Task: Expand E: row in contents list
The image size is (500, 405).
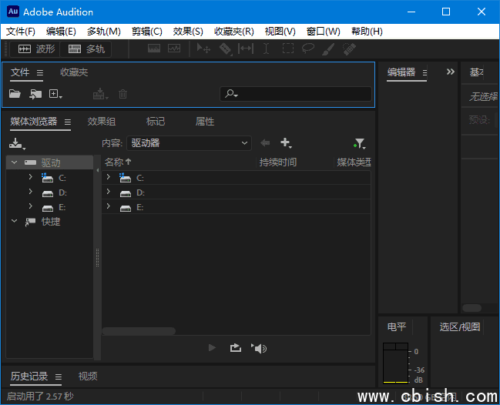Action: click(x=109, y=206)
